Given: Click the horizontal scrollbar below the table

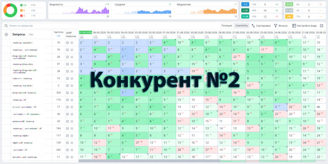Looking at the screenshot, I should click(149, 161).
